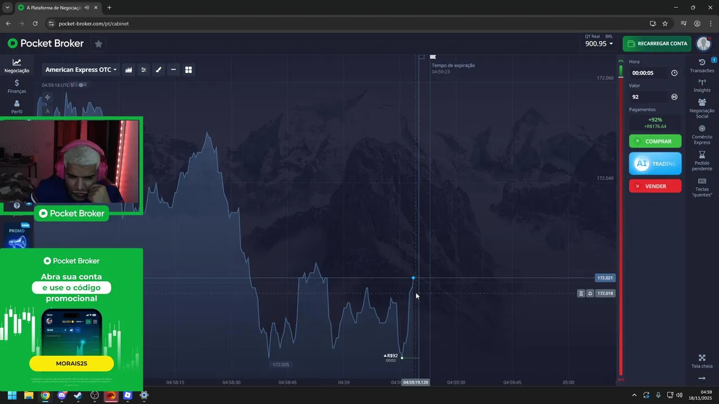Click the Pocket Broker logo in header
719x404 pixels.
pos(45,43)
